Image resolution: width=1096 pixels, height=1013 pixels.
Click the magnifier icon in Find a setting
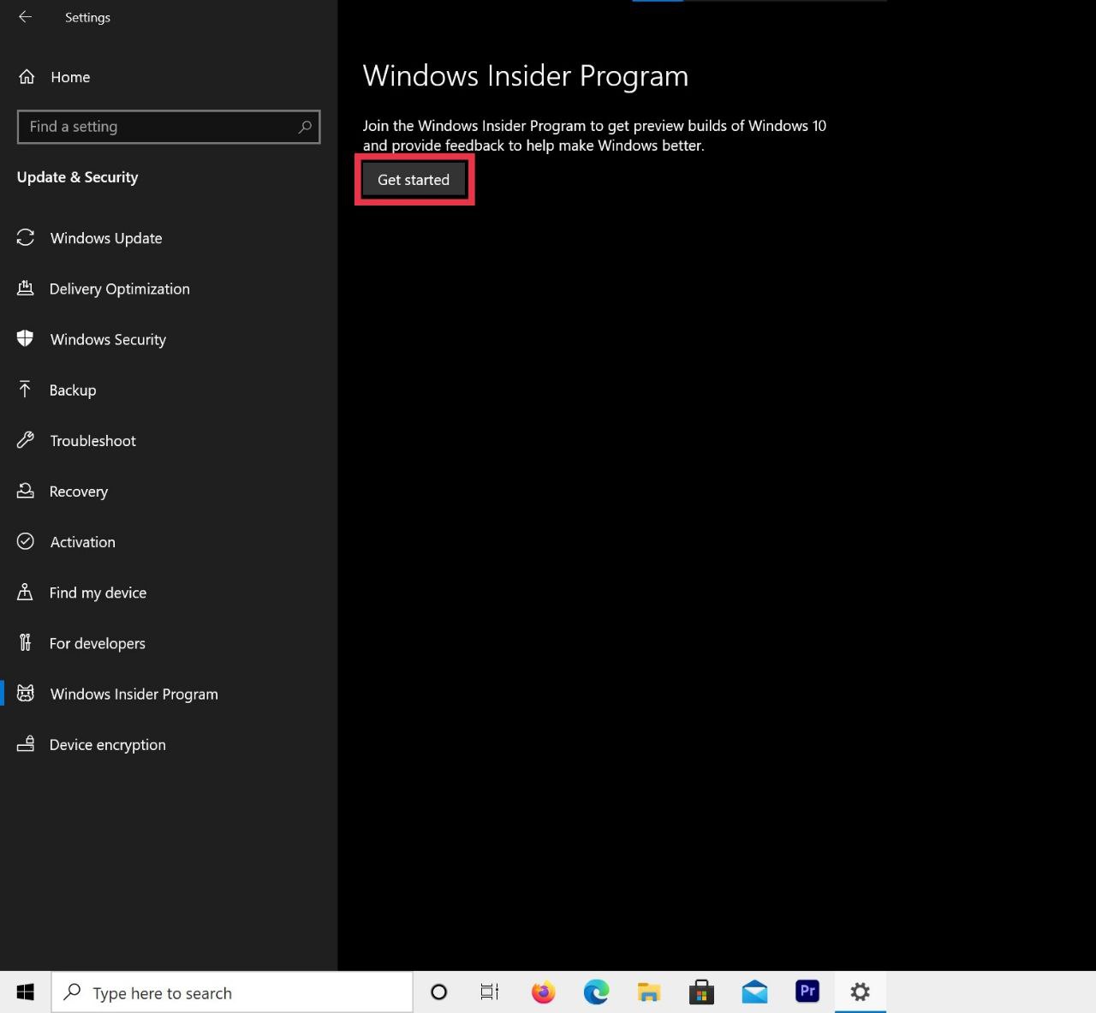[305, 127]
